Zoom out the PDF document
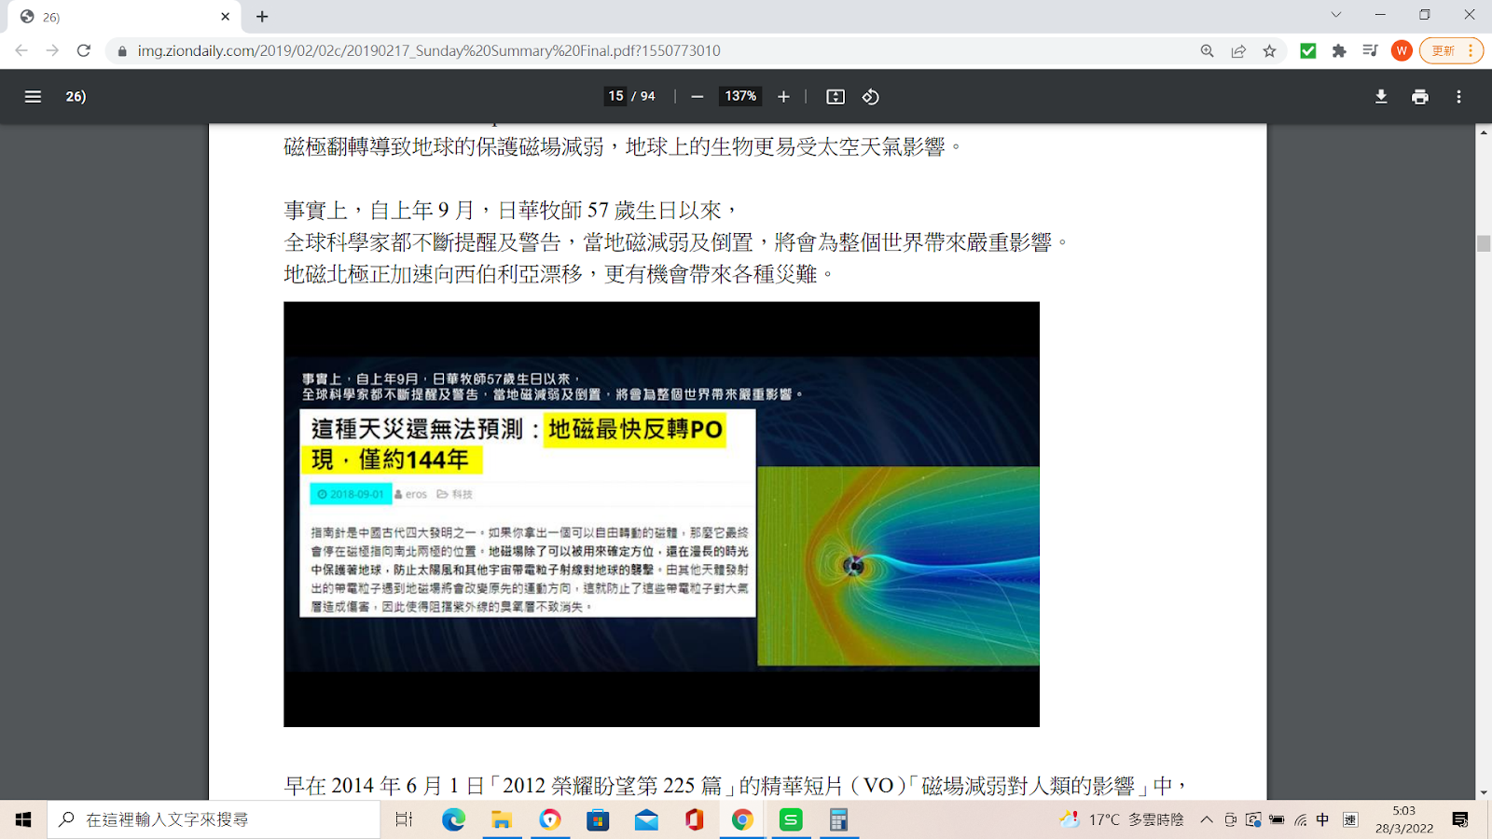This screenshot has height=839, width=1492. click(697, 96)
